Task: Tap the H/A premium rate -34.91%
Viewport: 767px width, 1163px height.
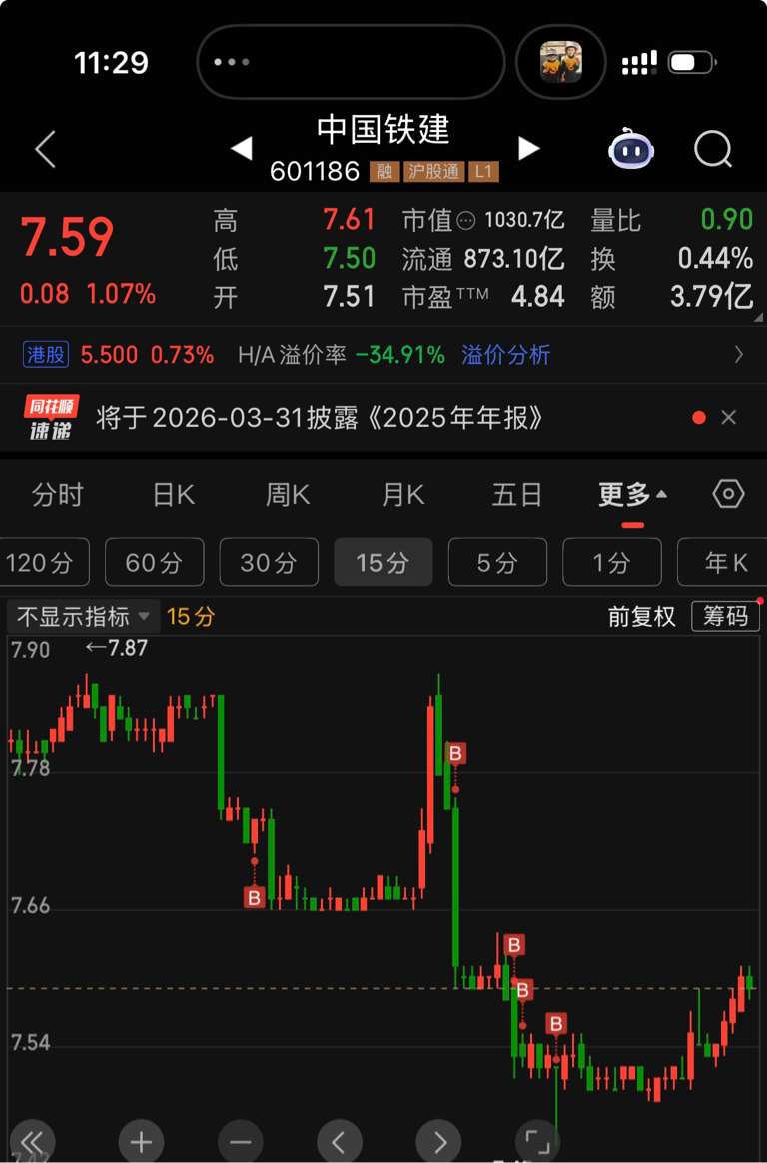Action: click(x=400, y=355)
